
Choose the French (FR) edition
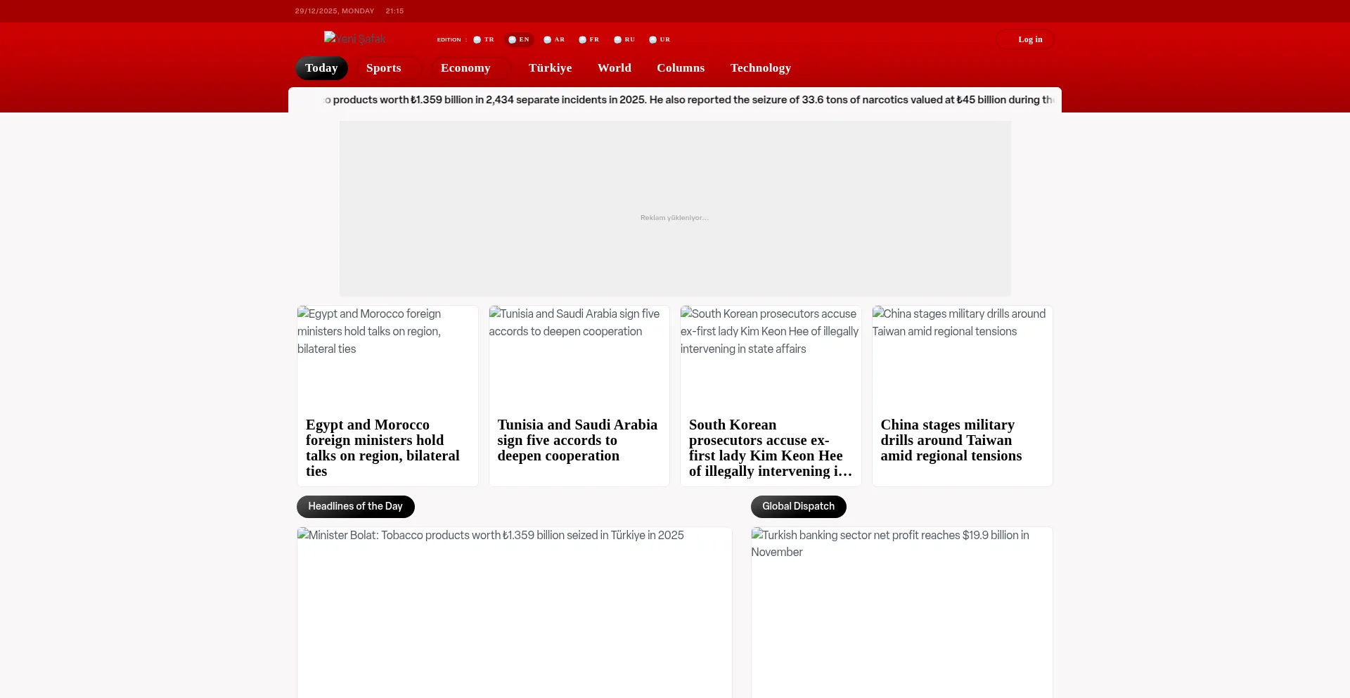tap(589, 40)
